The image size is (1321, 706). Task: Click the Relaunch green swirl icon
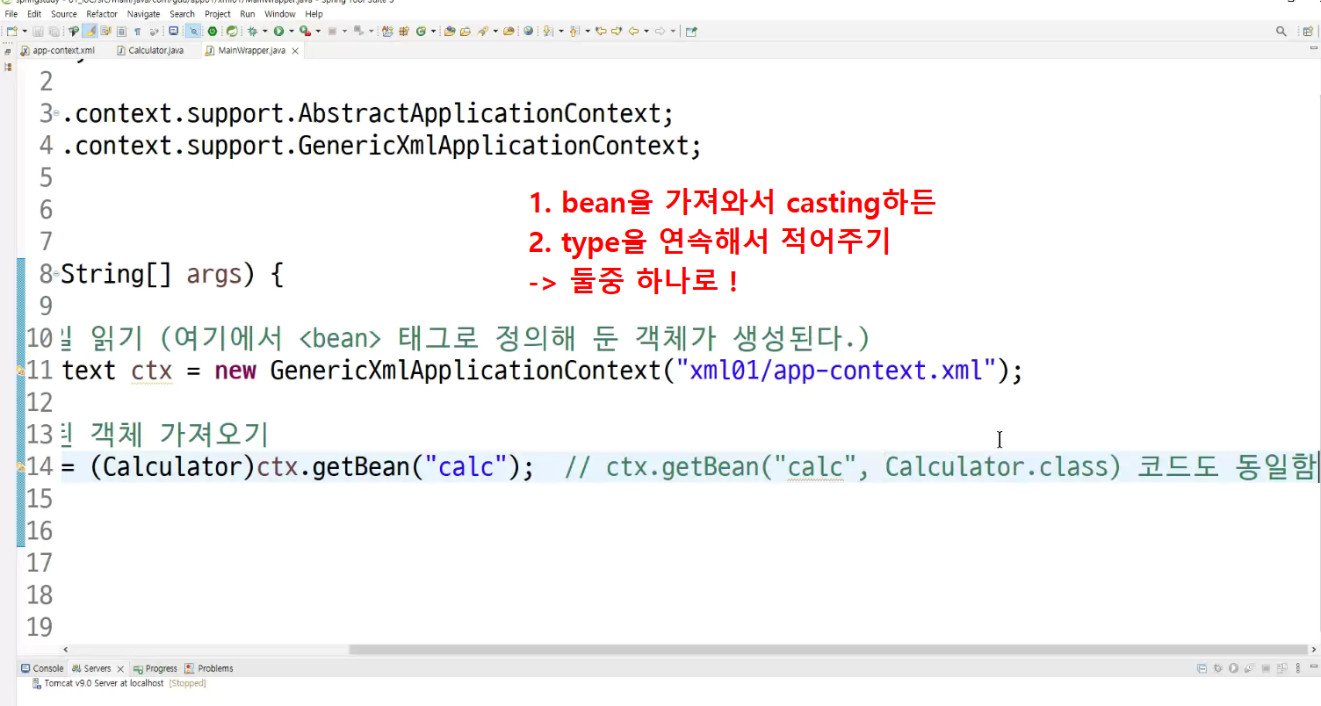pos(232,31)
